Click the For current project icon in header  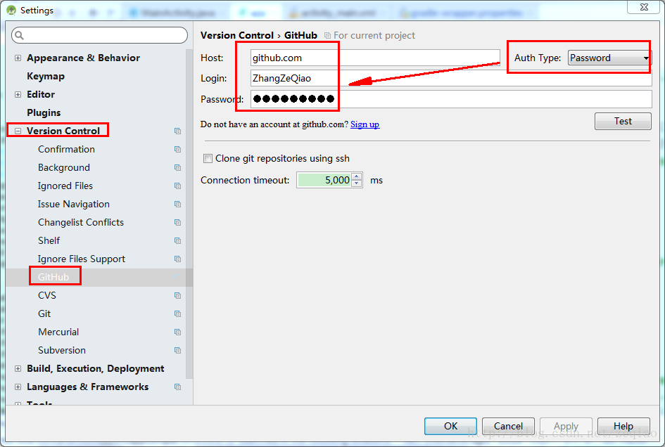click(327, 36)
